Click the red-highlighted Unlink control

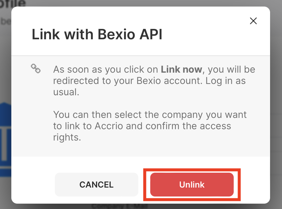(192, 185)
